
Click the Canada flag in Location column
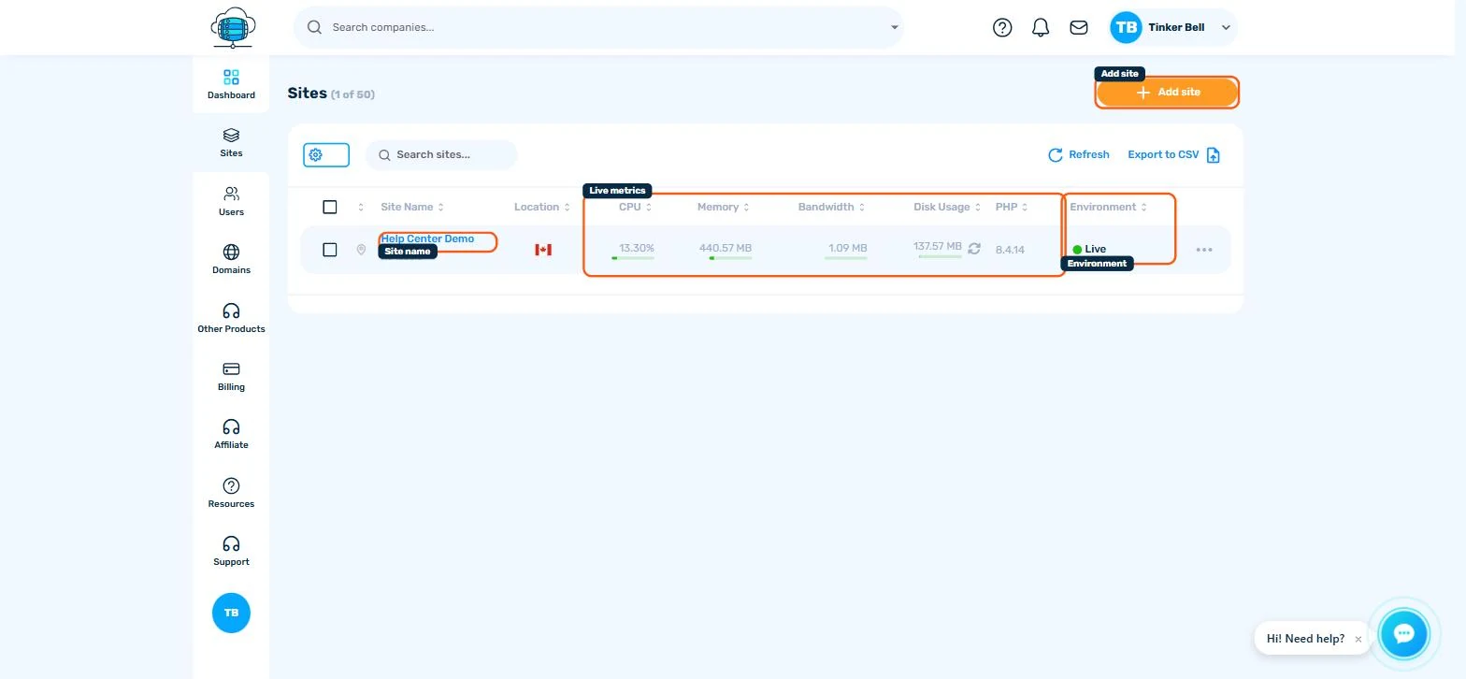point(543,250)
